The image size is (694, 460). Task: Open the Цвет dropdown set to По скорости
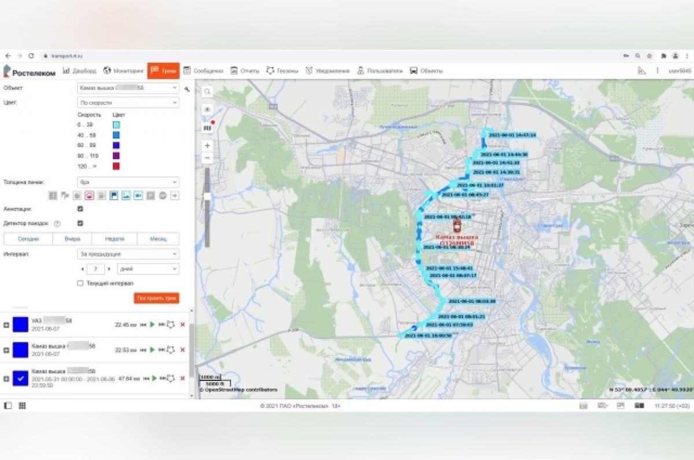pos(128,102)
